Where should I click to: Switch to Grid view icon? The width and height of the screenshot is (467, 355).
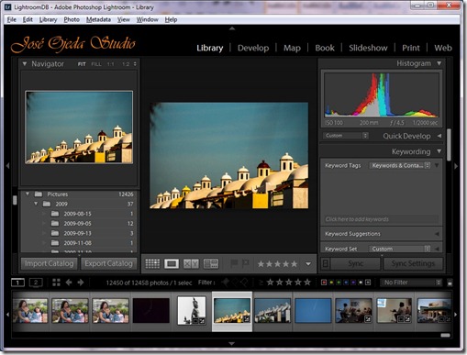pyautogui.click(x=152, y=263)
